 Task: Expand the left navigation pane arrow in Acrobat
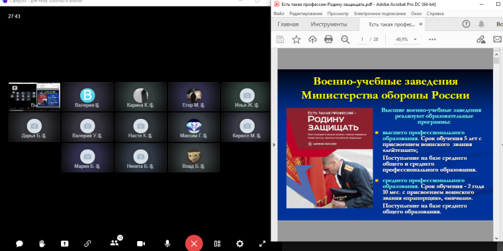pyautogui.click(x=274, y=145)
